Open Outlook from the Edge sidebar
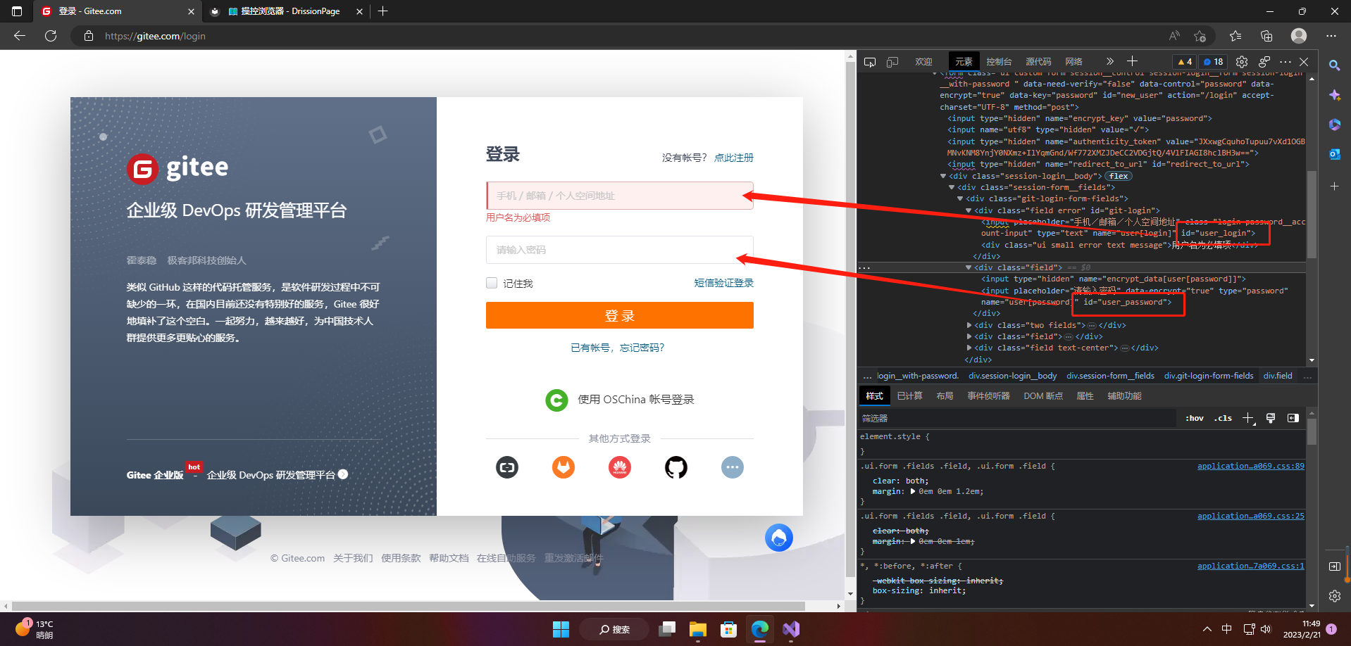The image size is (1351, 646). [1333, 154]
